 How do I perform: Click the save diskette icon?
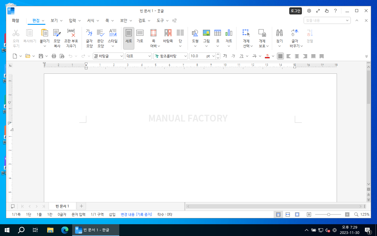[x=41, y=56]
